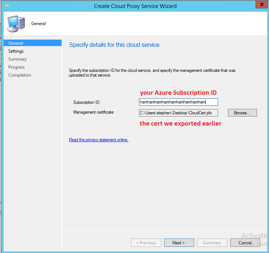Screen dimensions: 269x253
Task: Click the 'General' title in the header
Action: (x=38, y=24)
